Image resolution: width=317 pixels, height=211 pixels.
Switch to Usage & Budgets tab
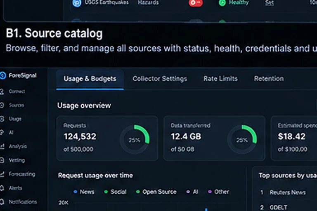pyautogui.click(x=90, y=79)
